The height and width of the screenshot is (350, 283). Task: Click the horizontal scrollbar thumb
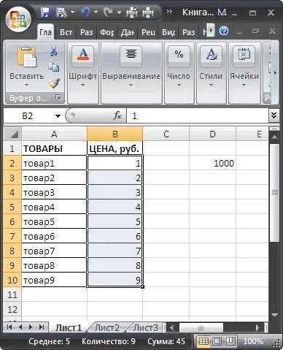(201, 328)
